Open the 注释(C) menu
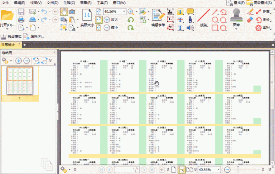Screen dimensions: 275x174 69,3
